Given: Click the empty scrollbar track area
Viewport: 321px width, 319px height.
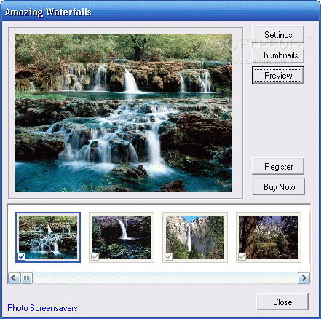Looking at the screenshot, I should pos(165,278).
